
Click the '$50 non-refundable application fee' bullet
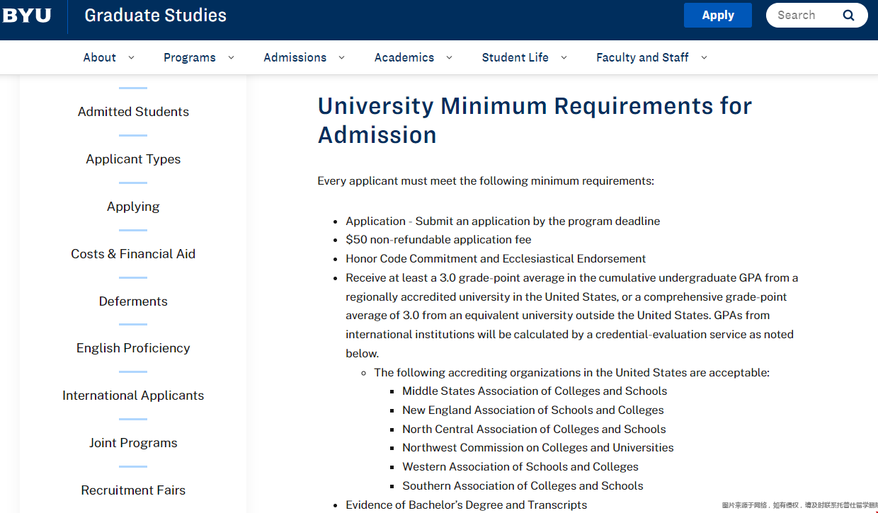(438, 240)
